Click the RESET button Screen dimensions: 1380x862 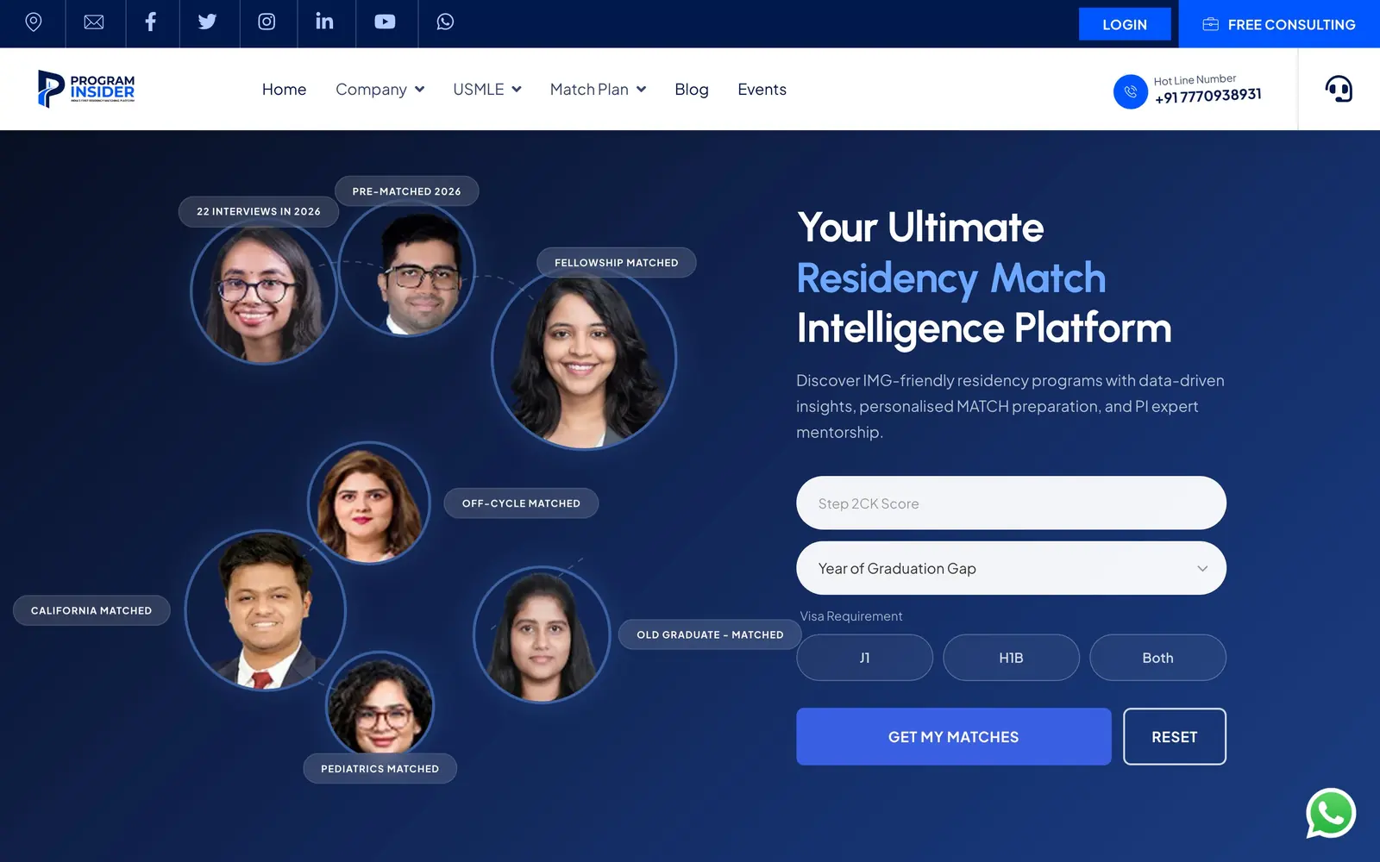tap(1174, 737)
